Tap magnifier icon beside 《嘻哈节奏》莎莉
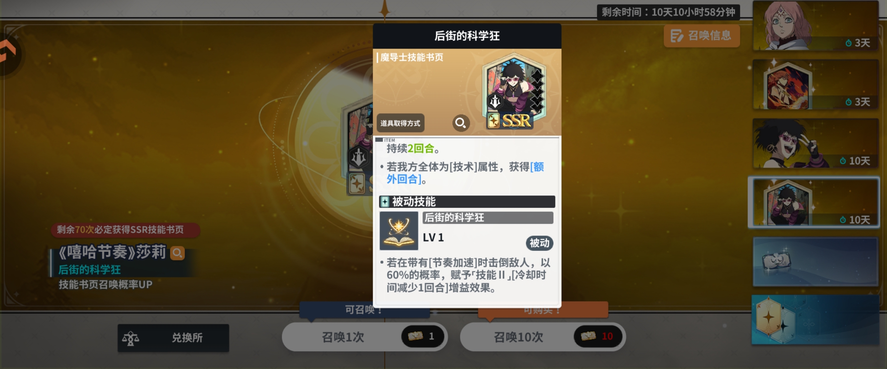887x369 pixels. [x=177, y=253]
